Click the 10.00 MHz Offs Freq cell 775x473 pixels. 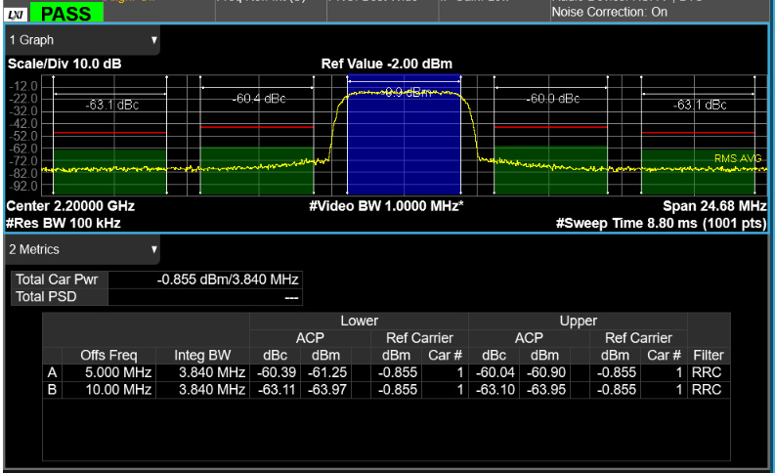point(117,390)
